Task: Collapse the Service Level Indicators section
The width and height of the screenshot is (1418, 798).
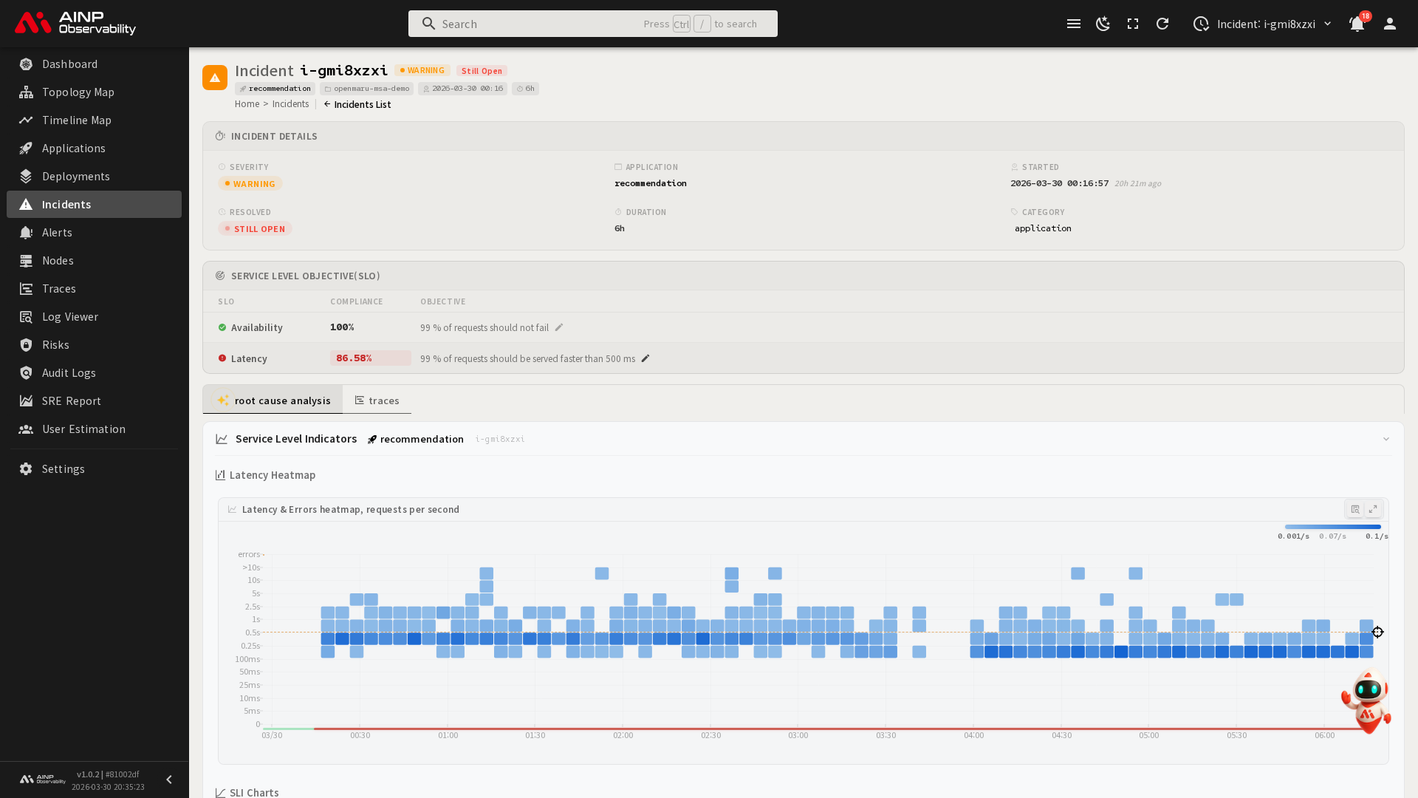Action: (x=1386, y=439)
